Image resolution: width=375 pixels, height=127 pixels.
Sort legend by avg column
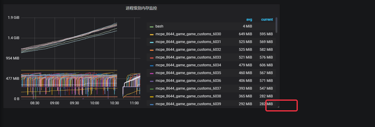(249, 19)
